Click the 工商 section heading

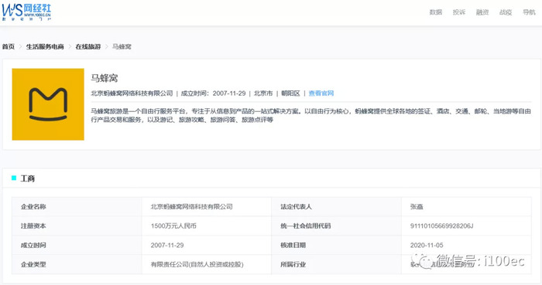(x=28, y=178)
